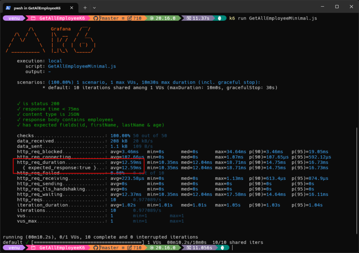Viewport: 359px width, 253px height.
Task: Click the http_req_failed metric name
Action: (x=38, y=173)
